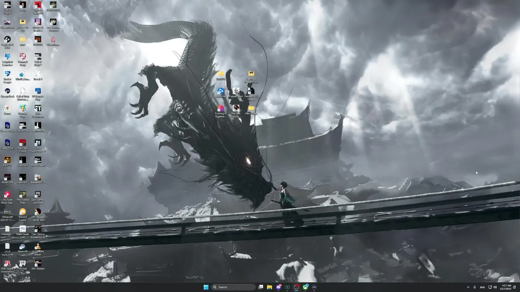Image resolution: width=520 pixels, height=292 pixels.
Task: Click the Epic Games Launcher shortcut
Action: point(38,197)
